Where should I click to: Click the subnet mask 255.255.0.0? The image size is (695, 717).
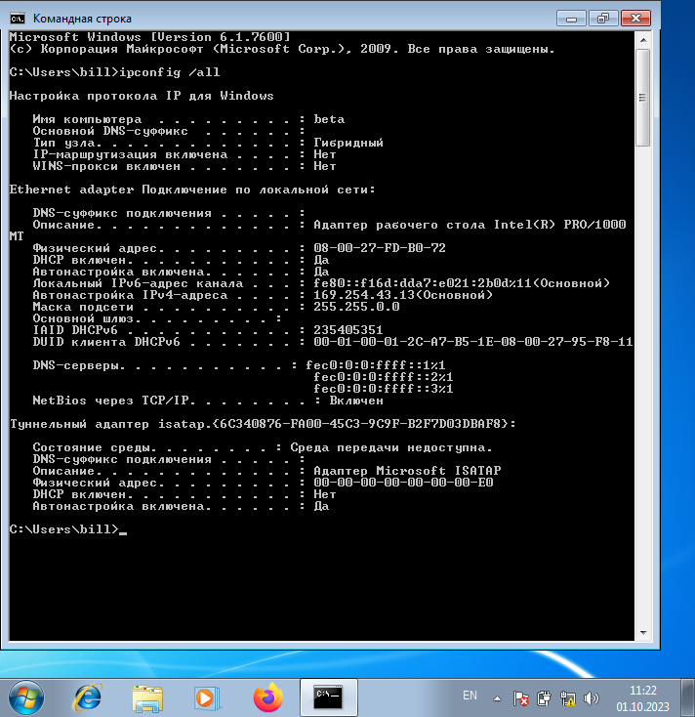(356, 307)
